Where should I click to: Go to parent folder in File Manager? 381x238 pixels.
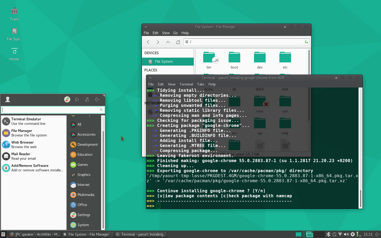pyautogui.click(x=168, y=42)
